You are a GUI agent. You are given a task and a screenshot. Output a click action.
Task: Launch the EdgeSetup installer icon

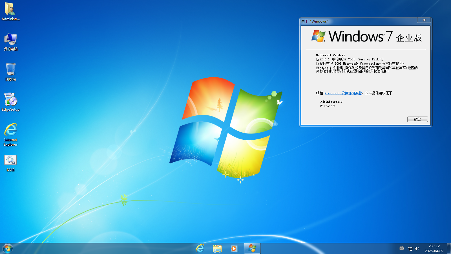(10, 102)
